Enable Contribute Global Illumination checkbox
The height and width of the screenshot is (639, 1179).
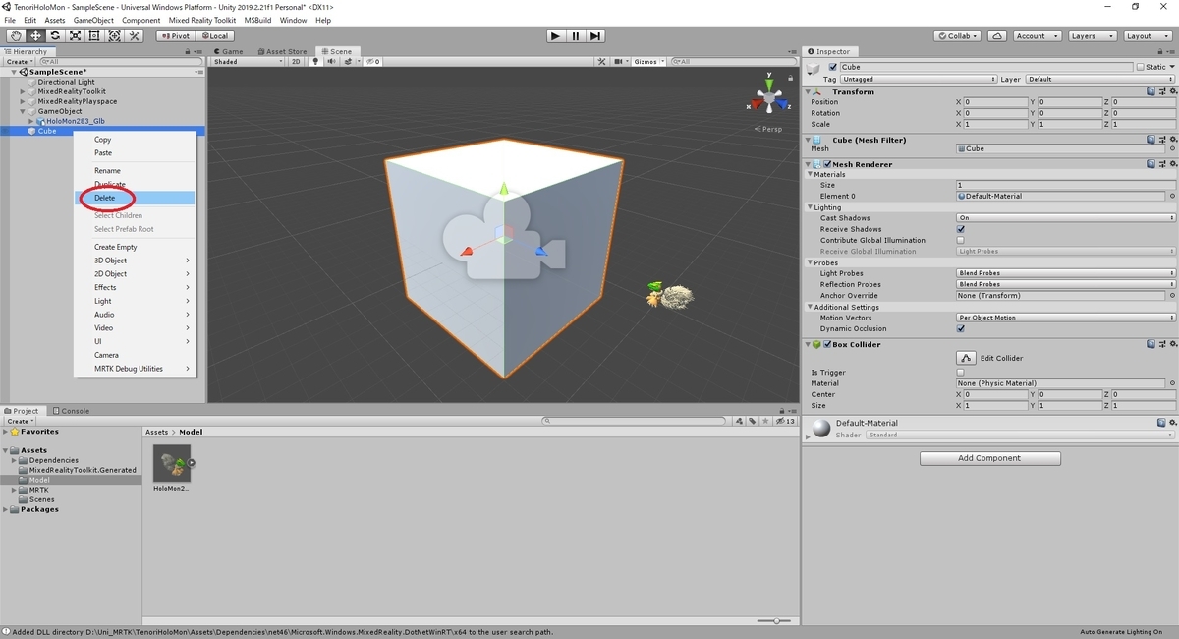[x=961, y=240]
